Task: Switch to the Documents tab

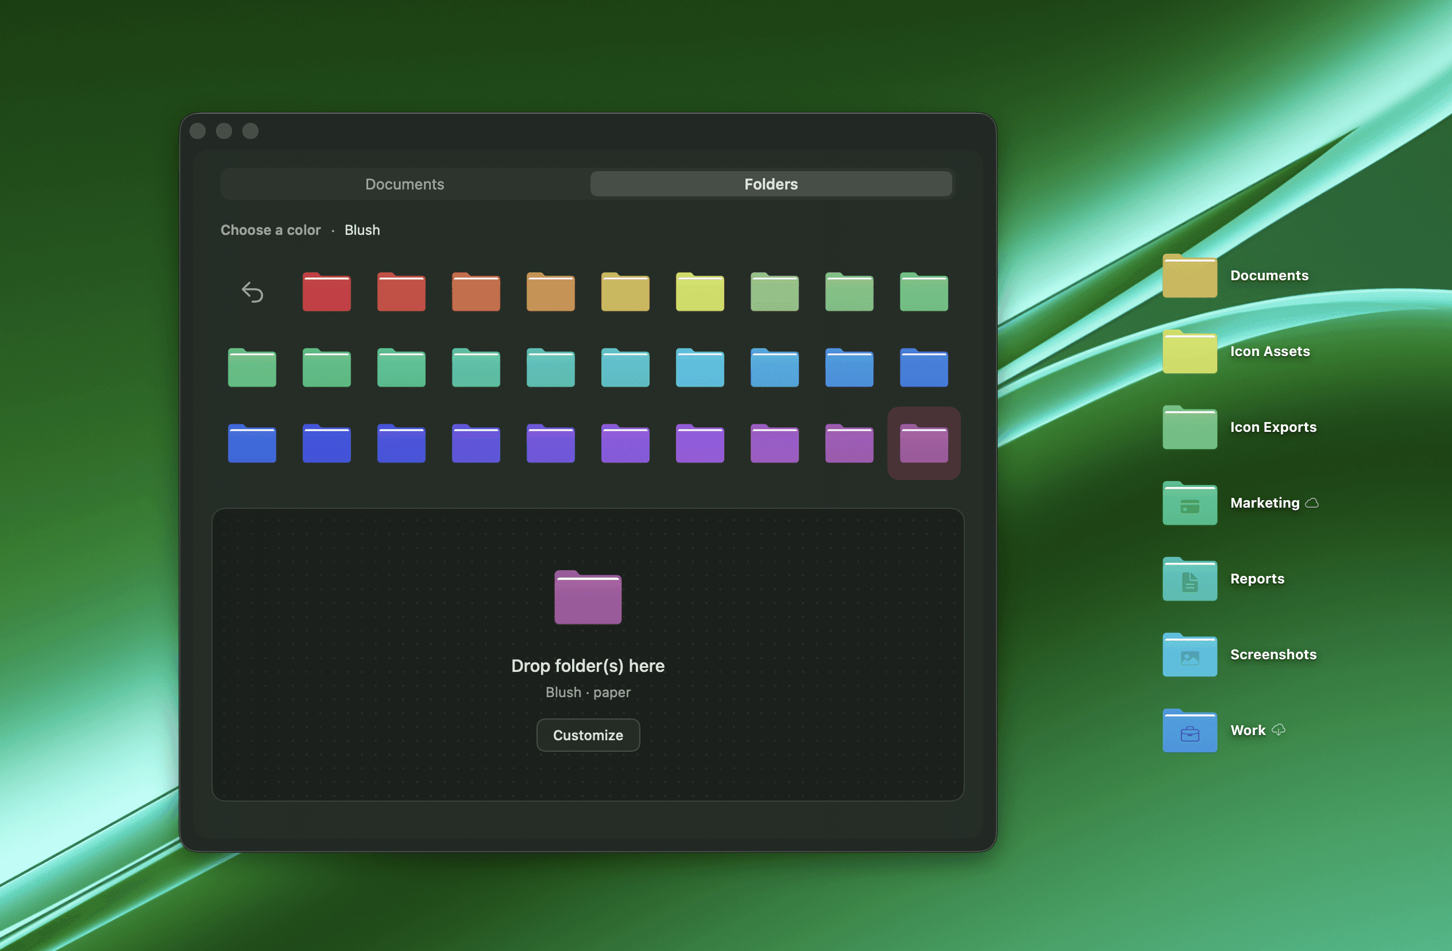Action: (404, 184)
